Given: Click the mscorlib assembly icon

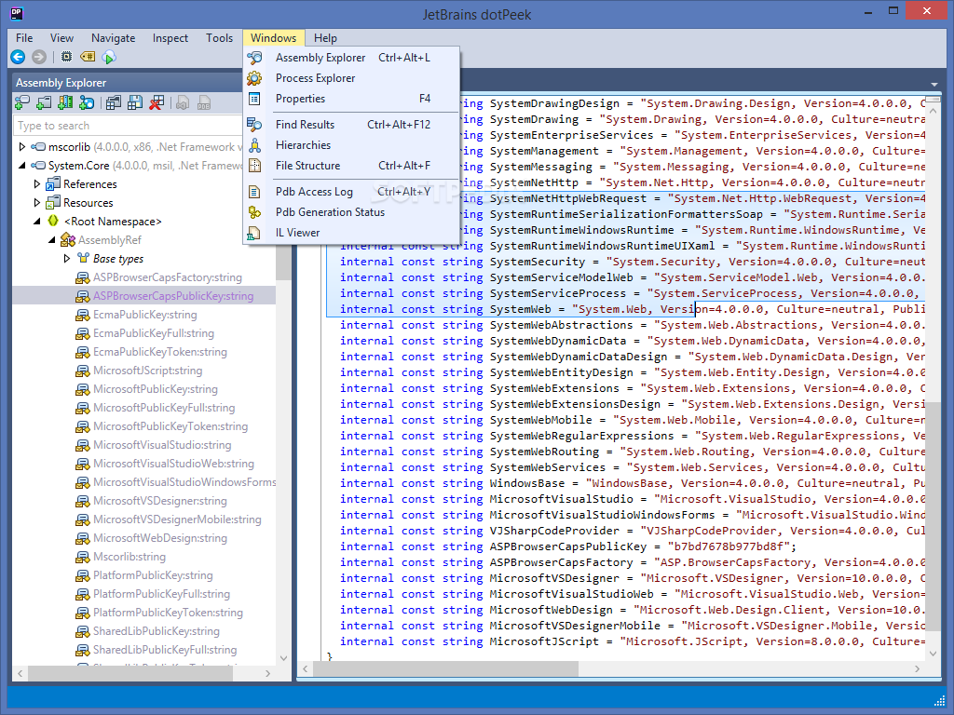Looking at the screenshot, I should tap(38, 147).
